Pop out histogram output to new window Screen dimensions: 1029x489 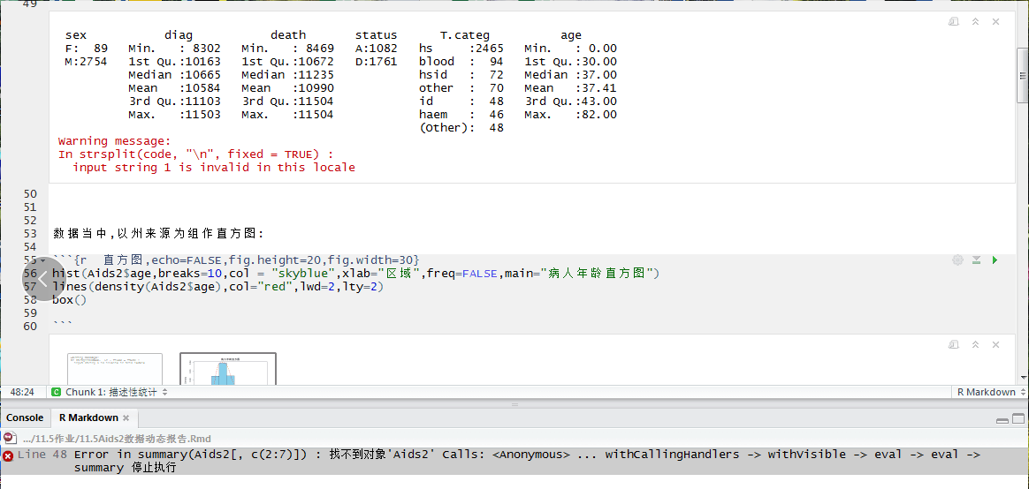[954, 344]
